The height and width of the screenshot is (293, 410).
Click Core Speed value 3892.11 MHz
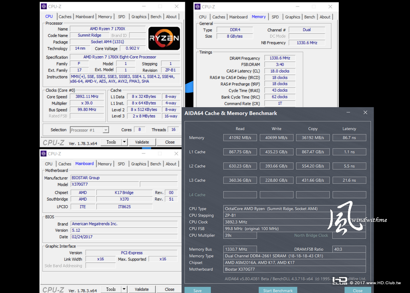coord(87,96)
